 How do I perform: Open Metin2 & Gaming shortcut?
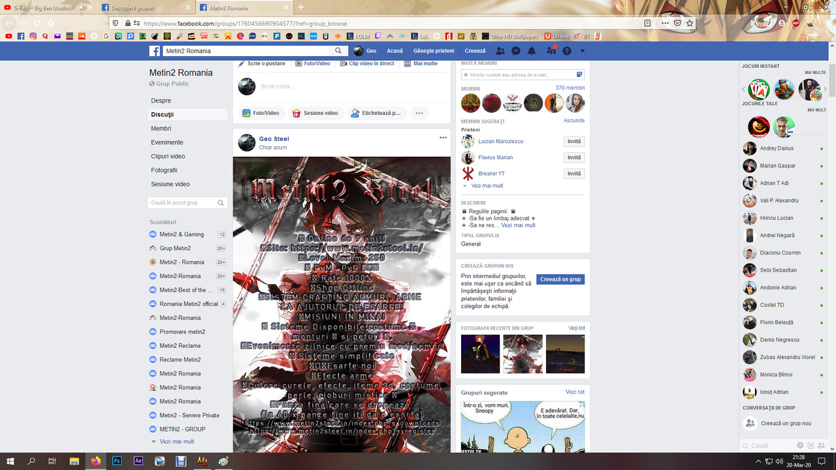point(182,234)
